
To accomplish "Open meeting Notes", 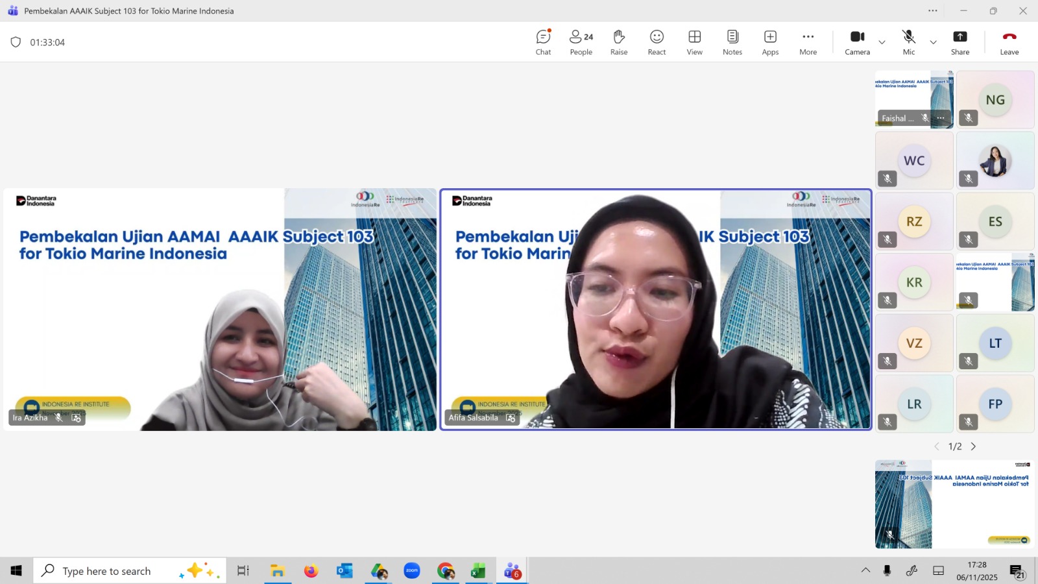I will point(732,42).
